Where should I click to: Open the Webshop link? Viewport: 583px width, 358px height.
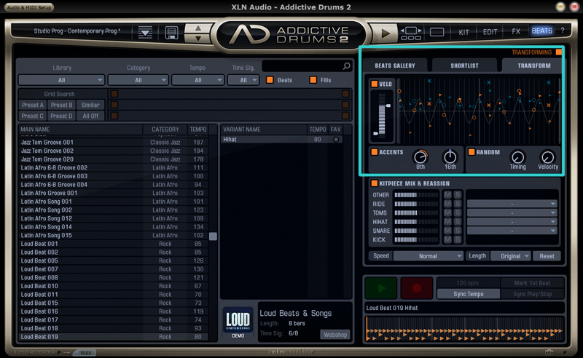(x=335, y=335)
